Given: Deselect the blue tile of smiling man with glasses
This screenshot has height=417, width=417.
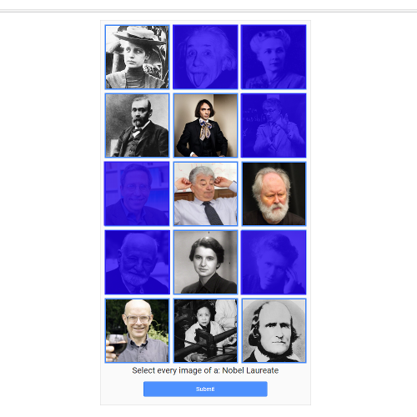Looking at the screenshot, I should pyautogui.click(x=137, y=193).
